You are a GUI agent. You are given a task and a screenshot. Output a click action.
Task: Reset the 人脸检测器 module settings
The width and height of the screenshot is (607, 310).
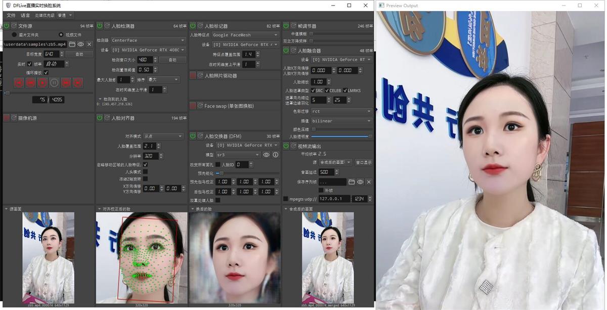(107, 26)
